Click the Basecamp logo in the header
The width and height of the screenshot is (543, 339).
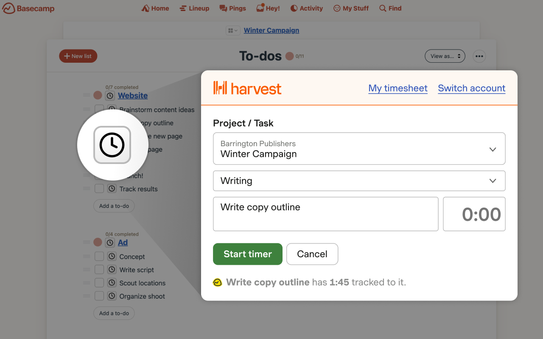point(28,8)
